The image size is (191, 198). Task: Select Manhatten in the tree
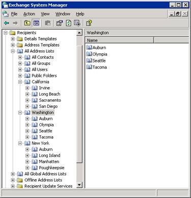click(x=49, y=162)
